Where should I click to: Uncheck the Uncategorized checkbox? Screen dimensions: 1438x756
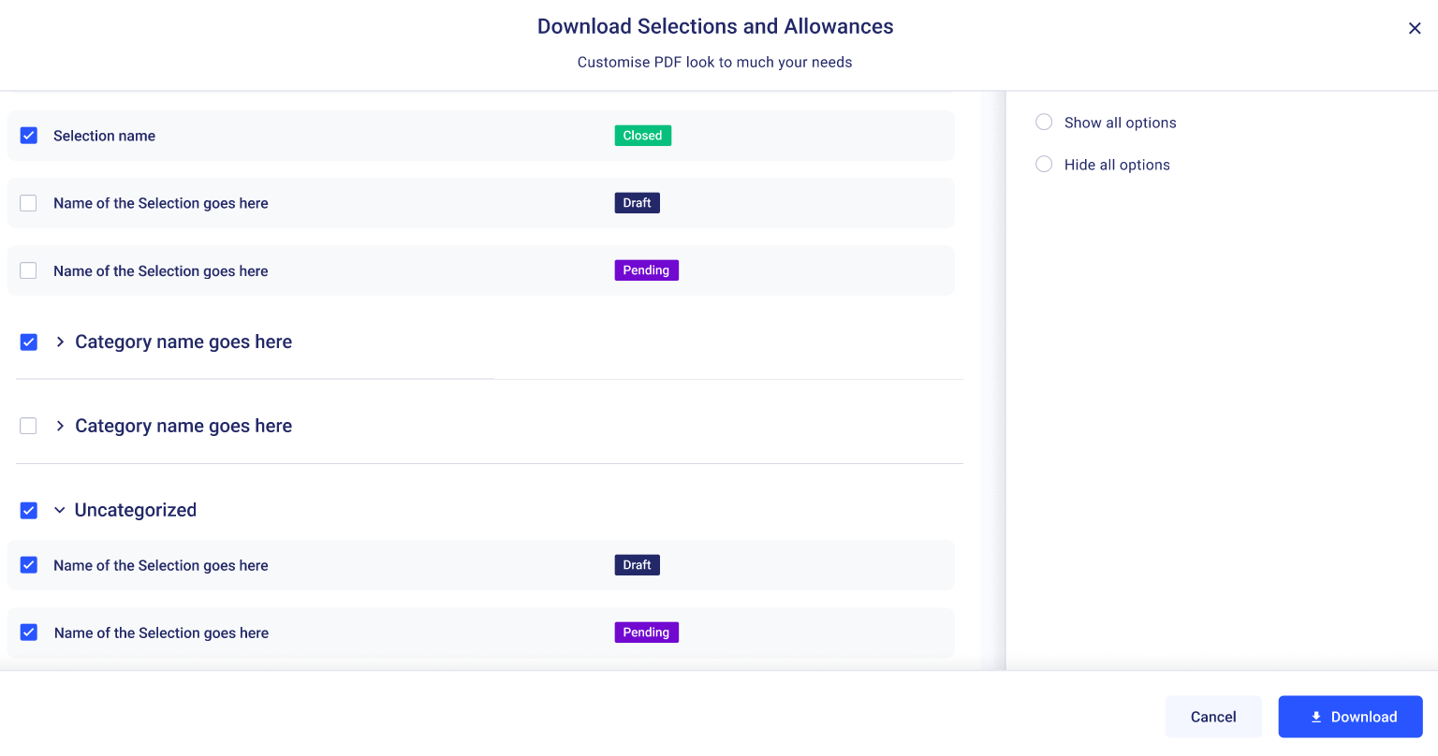click(x=29, y=511)
